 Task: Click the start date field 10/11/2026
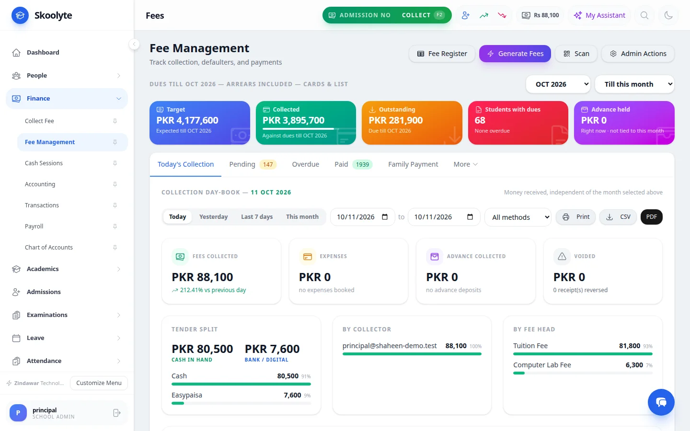tap(363, 217)
